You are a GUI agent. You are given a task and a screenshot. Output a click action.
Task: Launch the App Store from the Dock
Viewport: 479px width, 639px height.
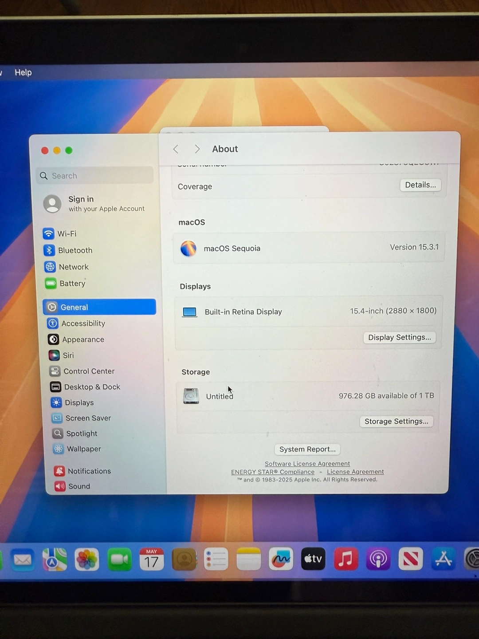[x=444, y=559]
